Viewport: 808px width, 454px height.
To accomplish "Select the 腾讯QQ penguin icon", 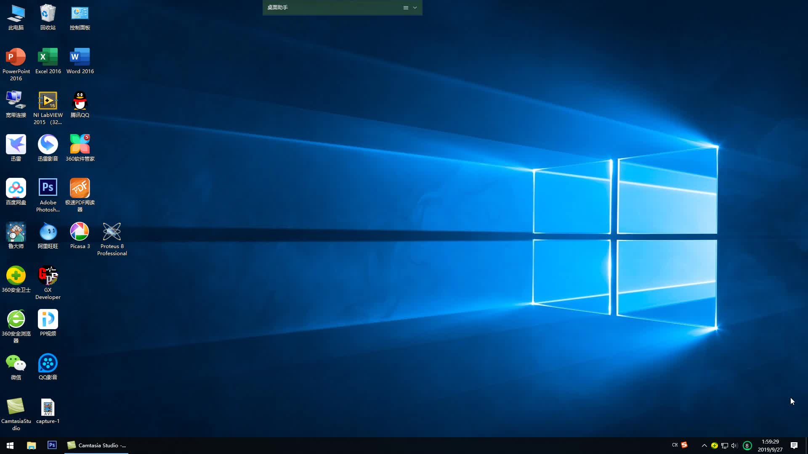I will pos(80,105).
